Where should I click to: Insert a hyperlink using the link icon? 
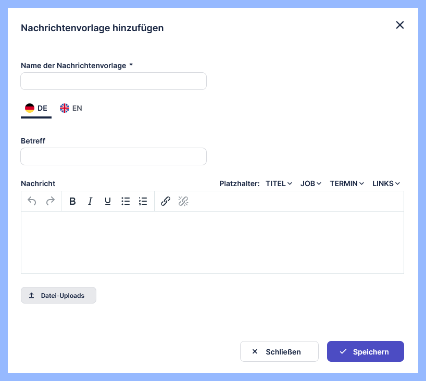coord(166,201)
